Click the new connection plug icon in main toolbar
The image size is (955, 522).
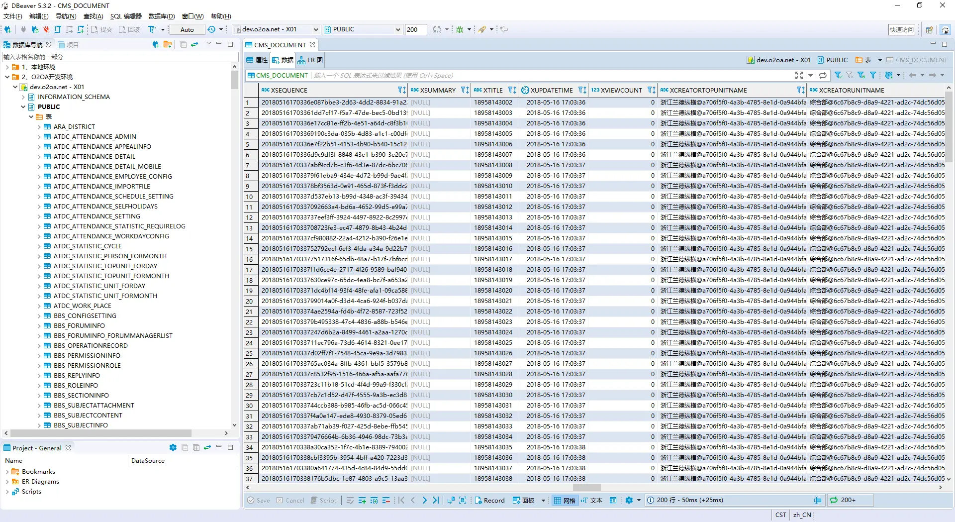pyautogui.click(x=7, y=29)
